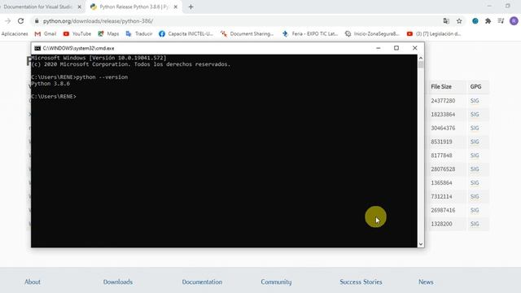
Task: Restore down the Chrome browser window
Action: [508, 6]
